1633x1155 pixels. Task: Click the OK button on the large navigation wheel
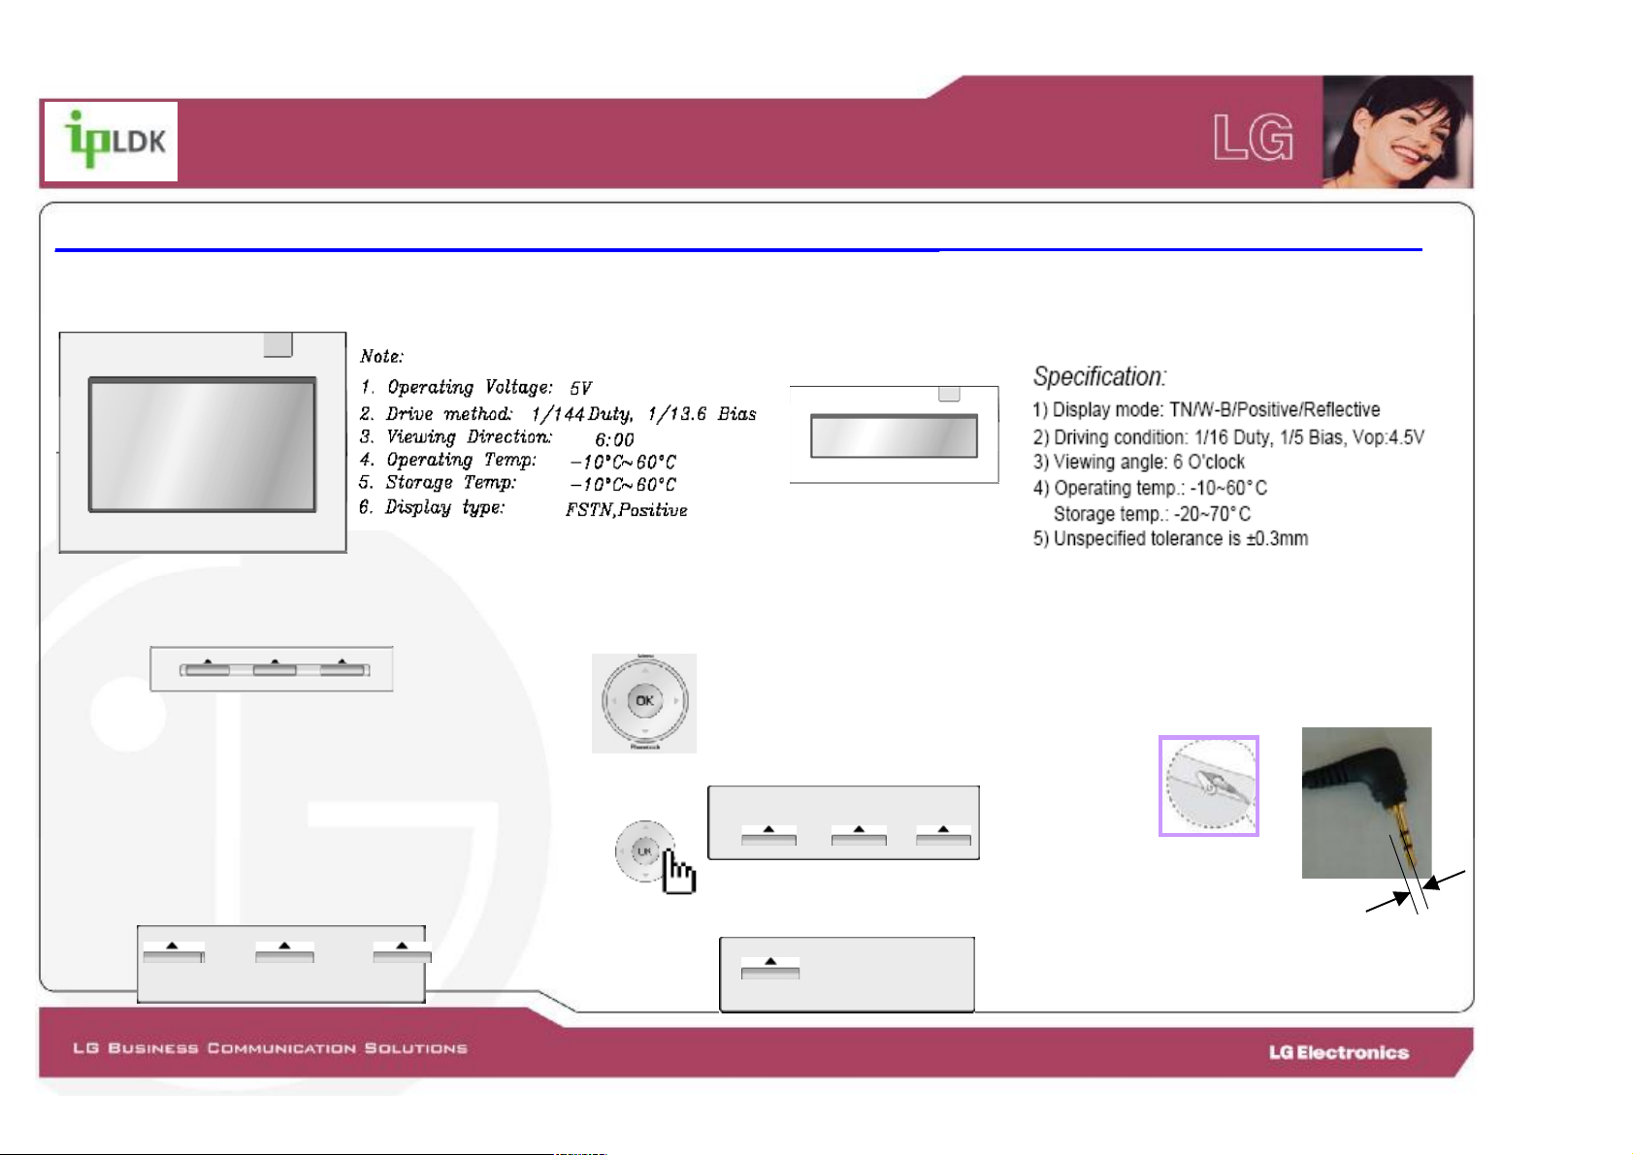click(x=644, y=700)
